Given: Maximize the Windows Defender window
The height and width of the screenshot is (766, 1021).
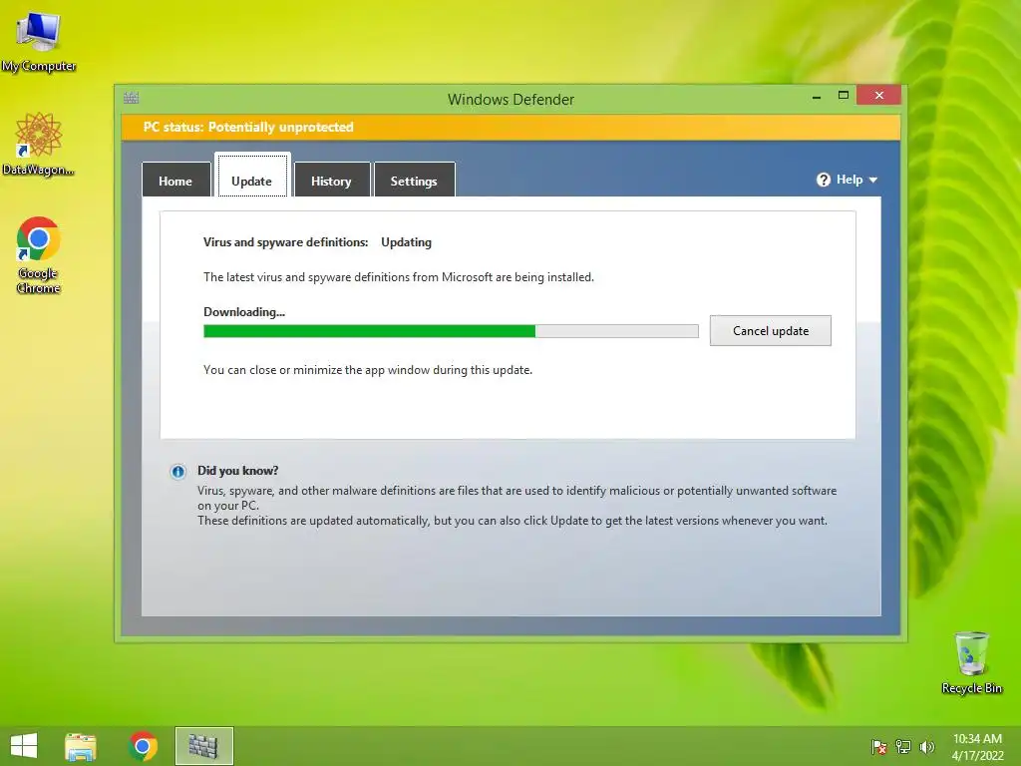Looking at the screenshot, I should [844, 96].
